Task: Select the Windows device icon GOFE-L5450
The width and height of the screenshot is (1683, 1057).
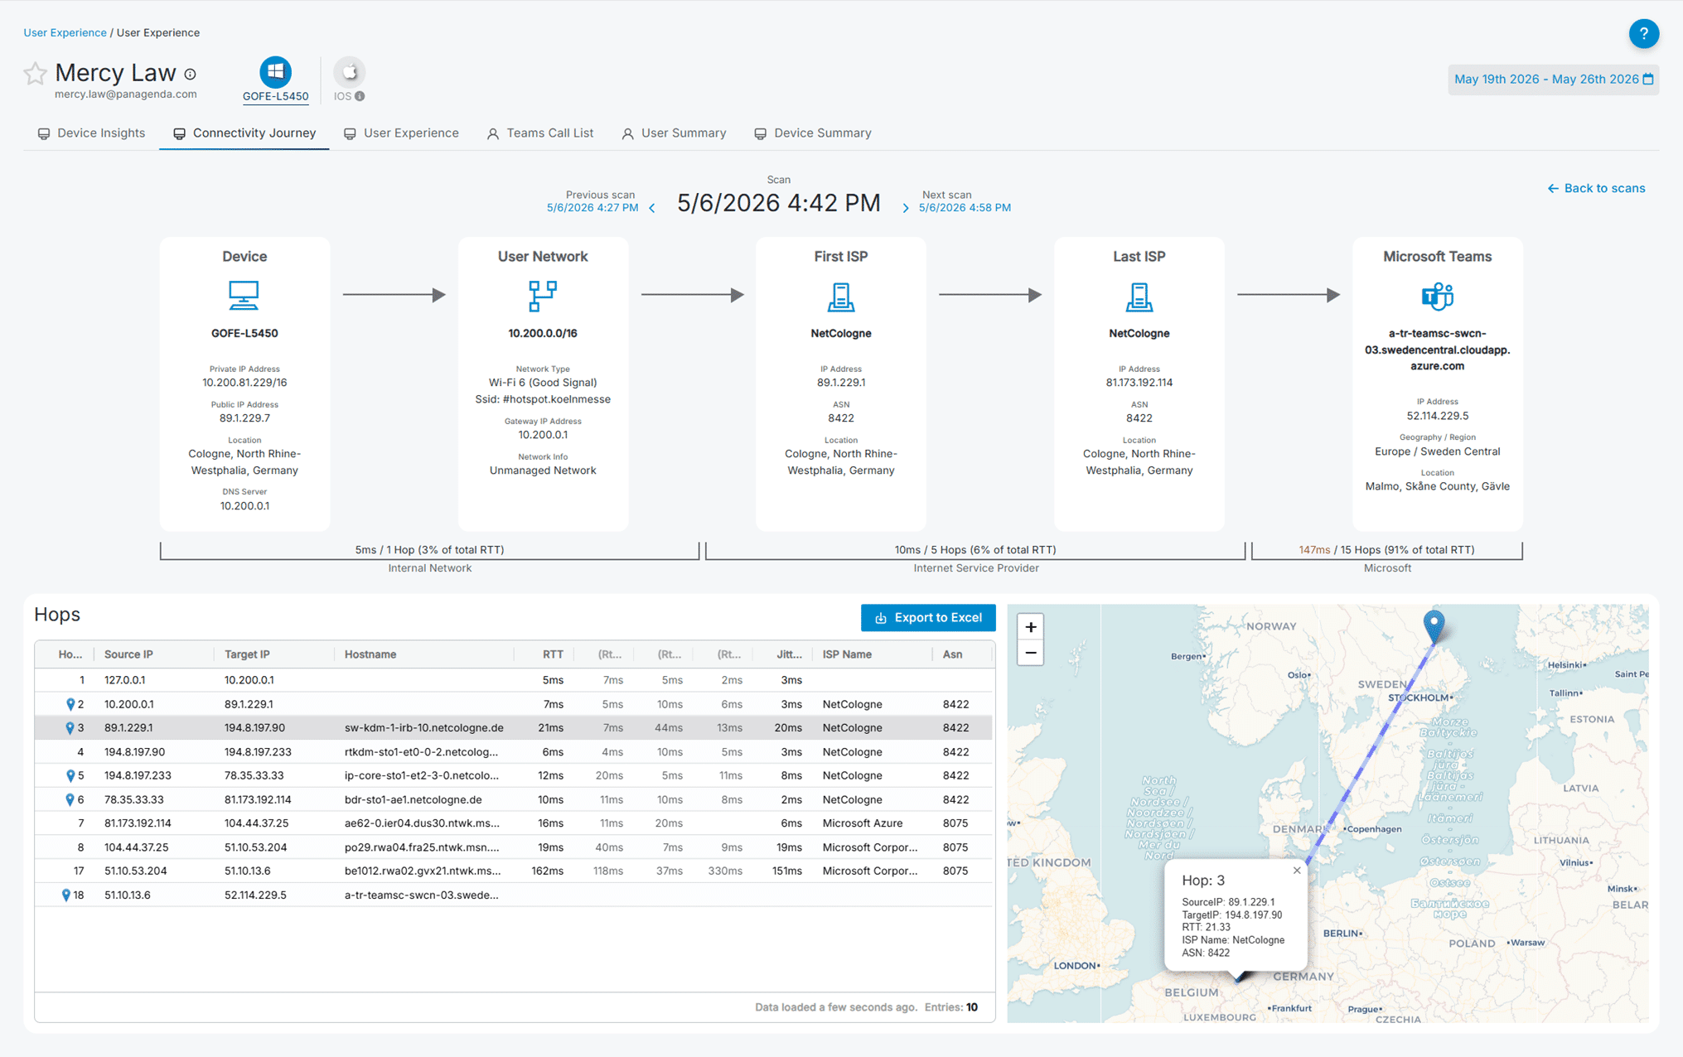Action: click(275, 72)
